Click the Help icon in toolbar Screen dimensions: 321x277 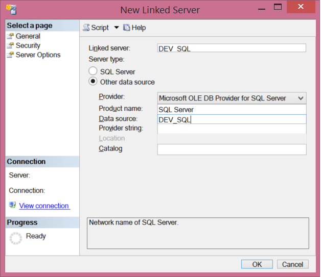(127, 28)
